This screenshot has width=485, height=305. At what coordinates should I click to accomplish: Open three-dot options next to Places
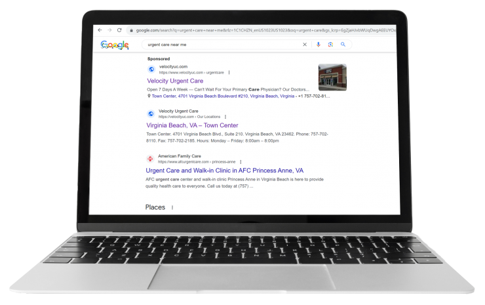coord(172,207)
